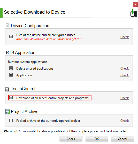Uncheck the Application checkbox
Image resolution: width=138 pixels, height=144 pixels.
pyautogui.click(x=11, y=75)
